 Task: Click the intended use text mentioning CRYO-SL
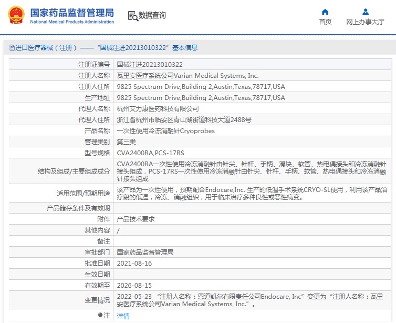coord(252,193)
